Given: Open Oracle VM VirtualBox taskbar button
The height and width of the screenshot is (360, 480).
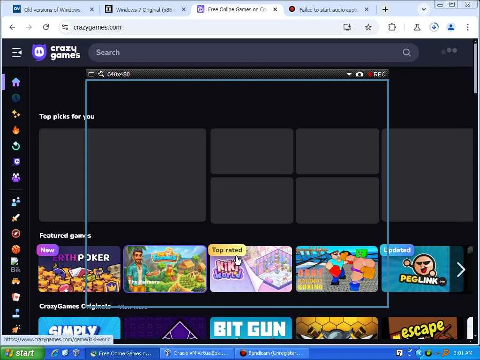Looking at the screenshot, I should point(197,353).
